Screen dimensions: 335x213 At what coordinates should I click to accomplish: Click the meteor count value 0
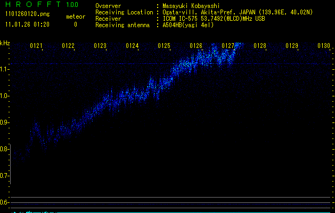click(76, 24)
